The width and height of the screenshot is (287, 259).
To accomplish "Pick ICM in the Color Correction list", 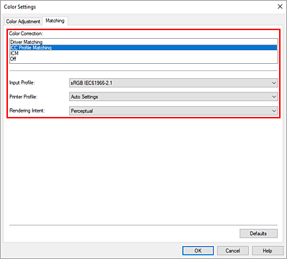I will 143,53.
